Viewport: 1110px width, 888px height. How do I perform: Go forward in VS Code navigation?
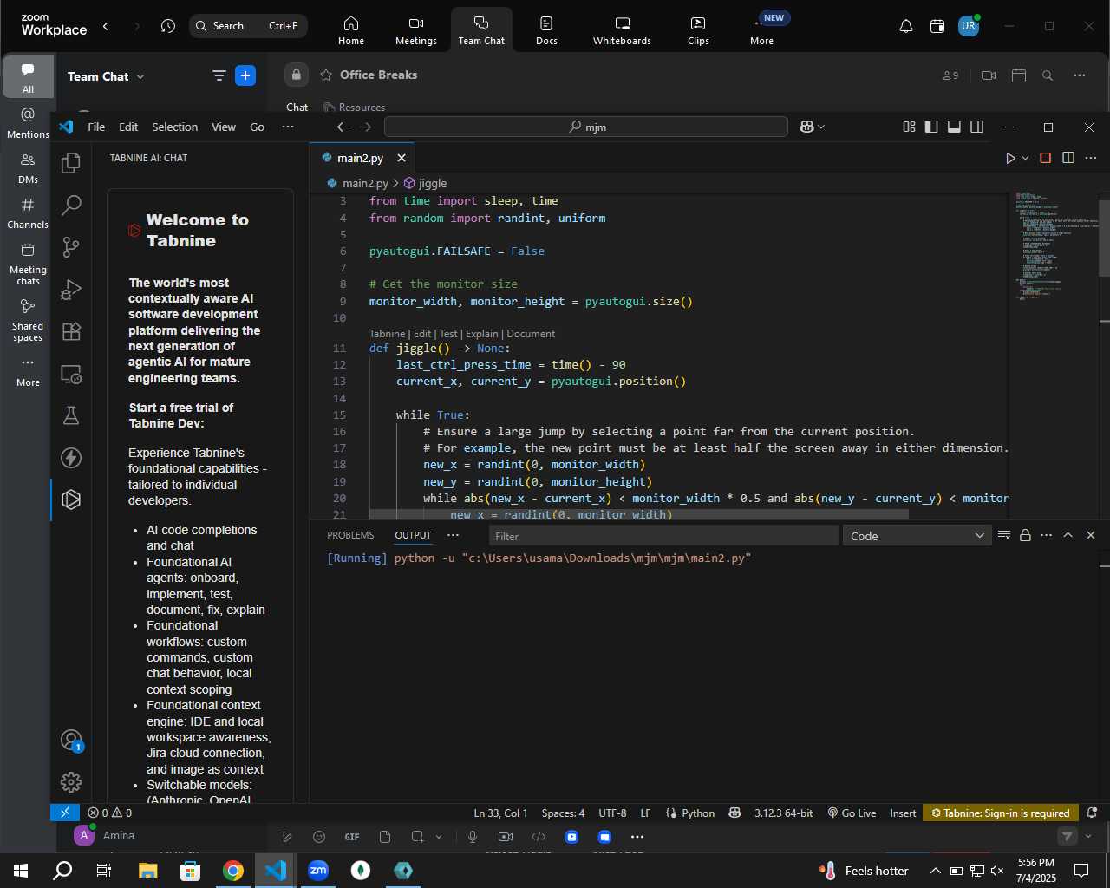pyautogui.click(x=366, y=127)
